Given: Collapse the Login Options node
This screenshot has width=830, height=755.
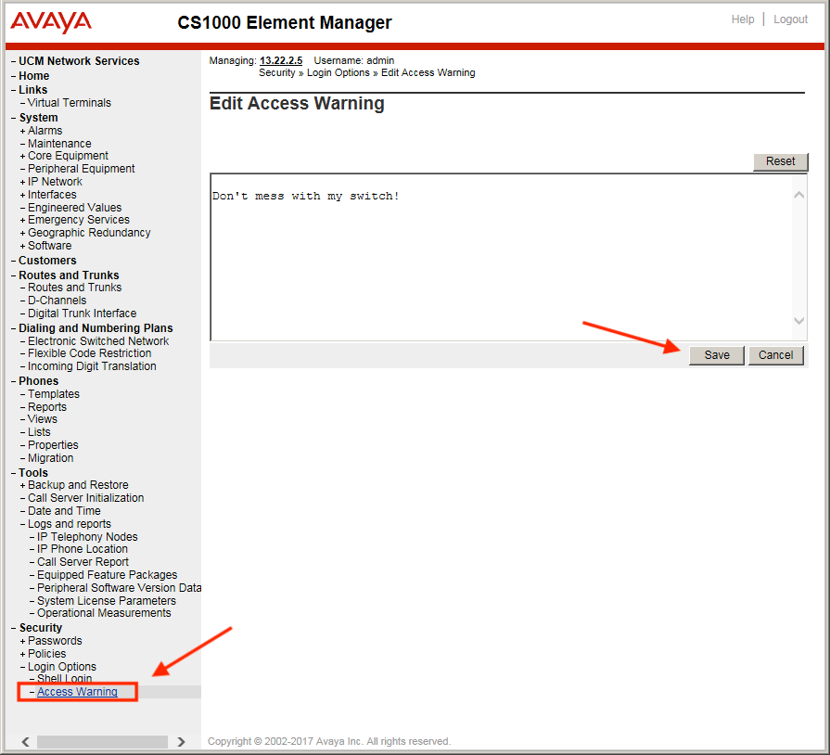Looking at the screenshot, I should 23,667.
